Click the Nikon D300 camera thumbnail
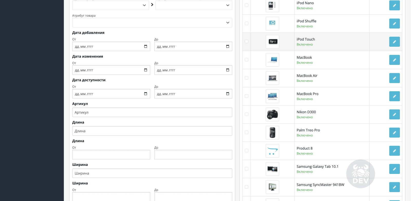The height and width of the screenshot is (201, 411). (x=272, y=115)
